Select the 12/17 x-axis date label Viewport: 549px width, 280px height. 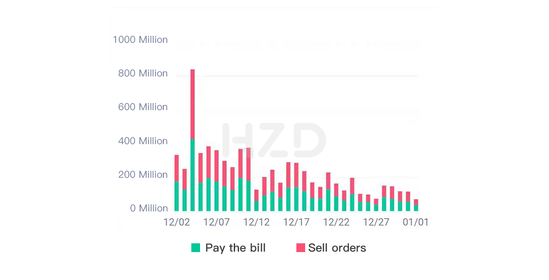coord(296,222)
